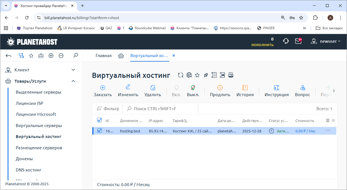Select Домены in the sidebar menu
This screenshot has height=190, width=347.
pos(24,159)
